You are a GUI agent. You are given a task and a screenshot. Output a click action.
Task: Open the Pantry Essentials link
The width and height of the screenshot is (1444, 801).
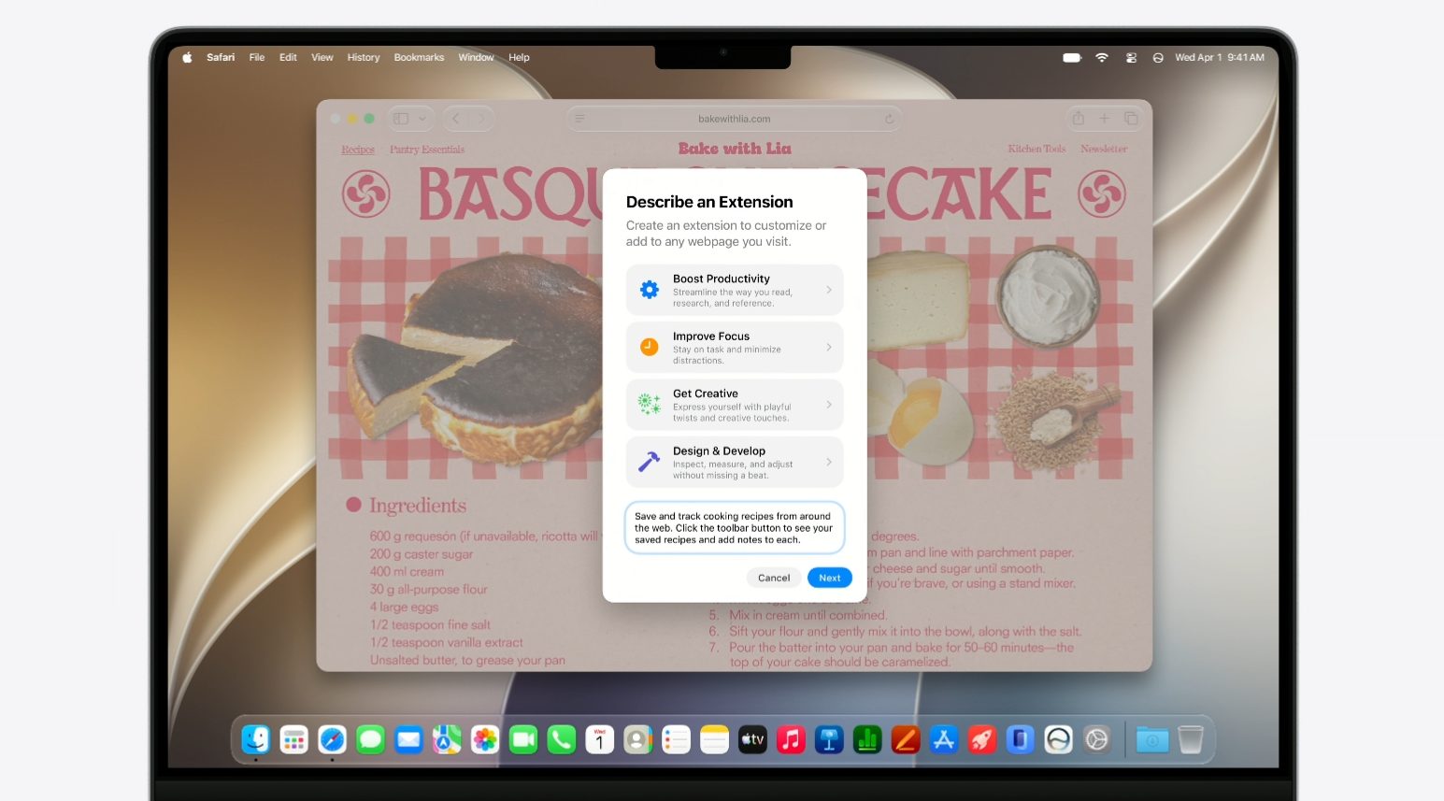[x=427, y=150]
